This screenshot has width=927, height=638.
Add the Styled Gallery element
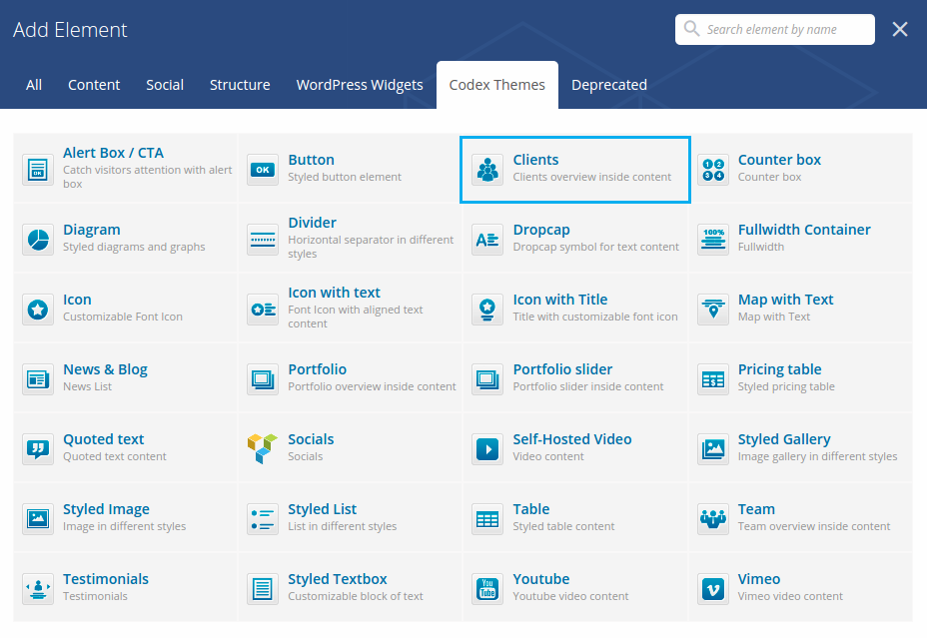pos(784,439)
